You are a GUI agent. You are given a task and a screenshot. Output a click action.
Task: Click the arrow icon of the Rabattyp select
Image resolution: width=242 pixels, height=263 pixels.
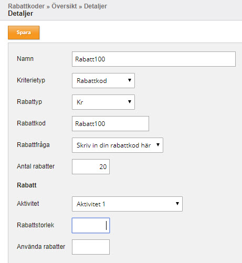[130, 102]
